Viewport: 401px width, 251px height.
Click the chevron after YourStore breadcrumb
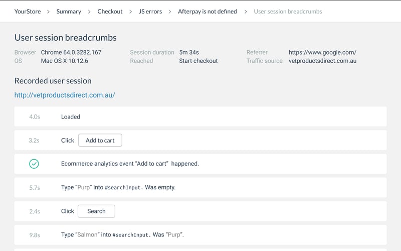coord(48,12)
